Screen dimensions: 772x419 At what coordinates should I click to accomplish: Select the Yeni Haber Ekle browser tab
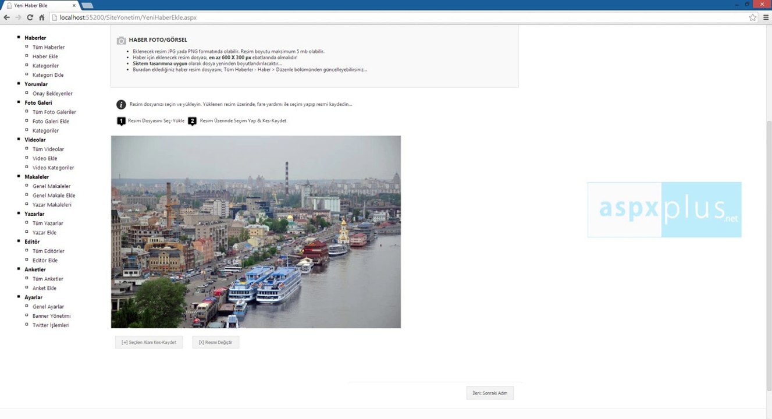[x=40, y=5]
